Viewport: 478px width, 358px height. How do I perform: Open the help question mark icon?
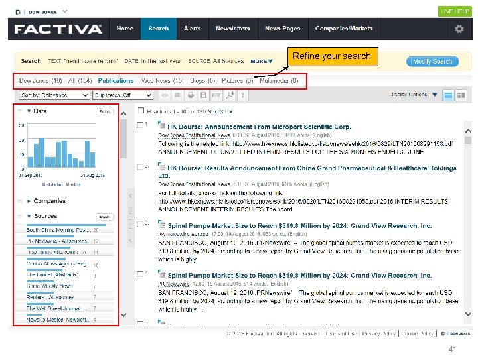pyautogui.click(x=243, y=95)
